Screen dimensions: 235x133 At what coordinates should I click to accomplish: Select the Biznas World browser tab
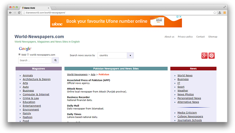(35, 8)
